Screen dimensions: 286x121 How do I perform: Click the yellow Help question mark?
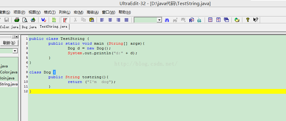pyautogui.click(x=247, y=20)
